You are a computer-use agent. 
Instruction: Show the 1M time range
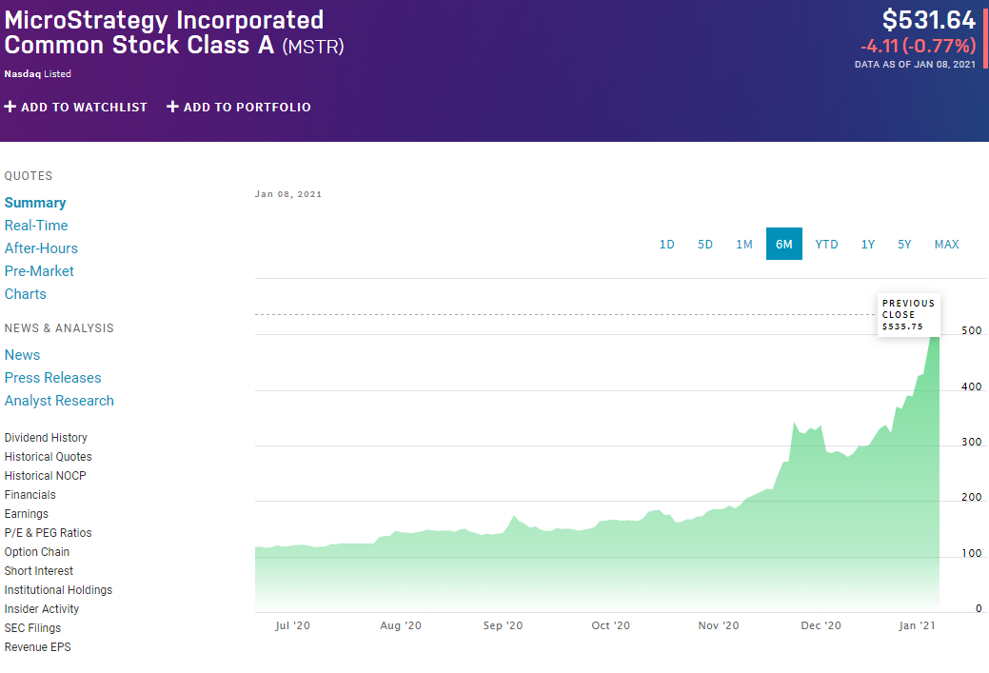744,245
